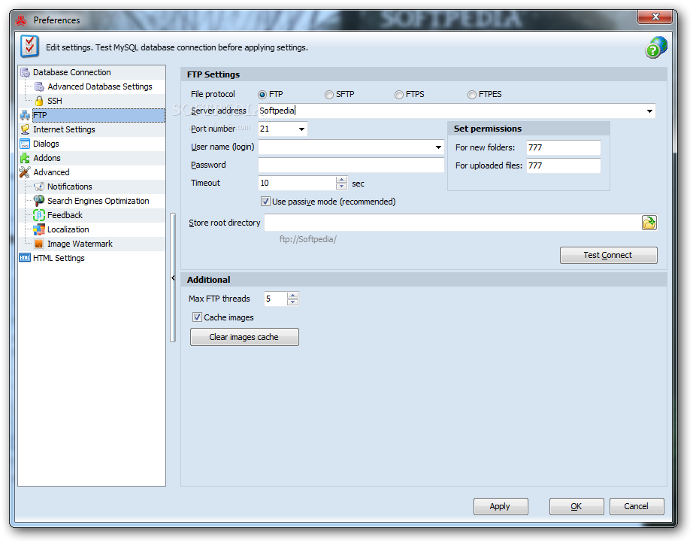Open Localization settings page
Viewport: 693px width, 543px height.
pyautogui.click(x=68, y=229)
